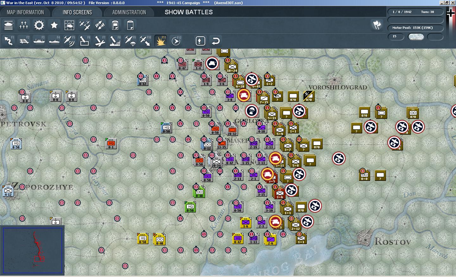This screenshot has height=277, width=456.
Task: Select the purple unit labeled 3-8
Action: (x=230, y=96)
